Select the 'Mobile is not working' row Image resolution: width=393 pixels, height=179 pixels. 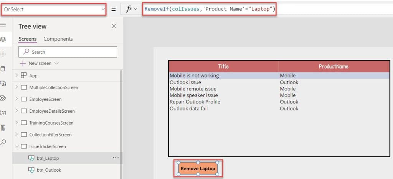(x=279, y=76)
